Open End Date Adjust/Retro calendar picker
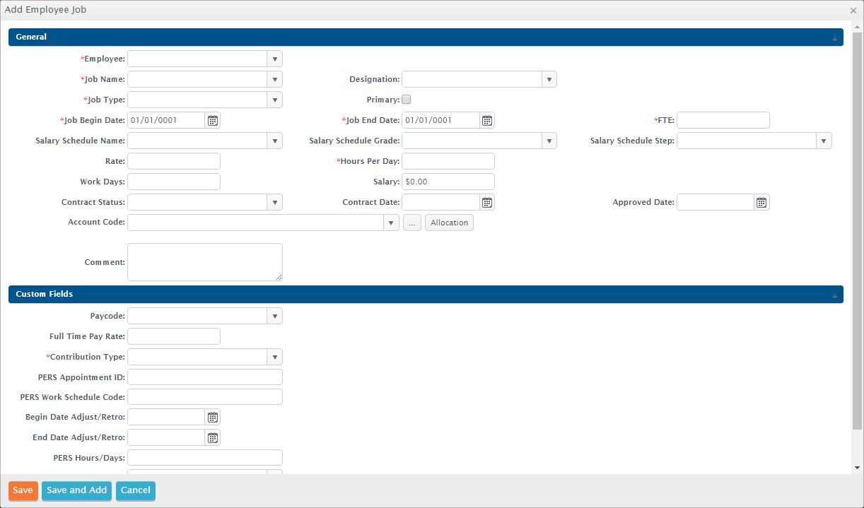The height and width of the screenshot is (508, 864). [213, 438]
